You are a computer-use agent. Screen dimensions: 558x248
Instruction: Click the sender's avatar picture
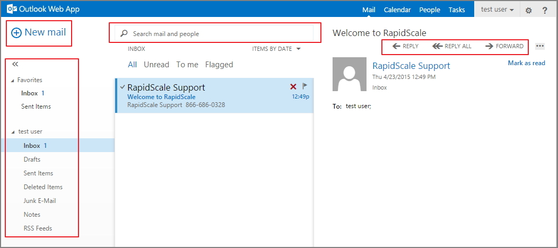(349, 74)
